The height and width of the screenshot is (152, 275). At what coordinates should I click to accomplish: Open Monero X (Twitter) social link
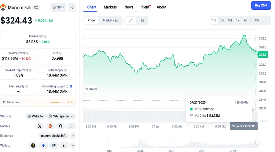pos(40,126)
